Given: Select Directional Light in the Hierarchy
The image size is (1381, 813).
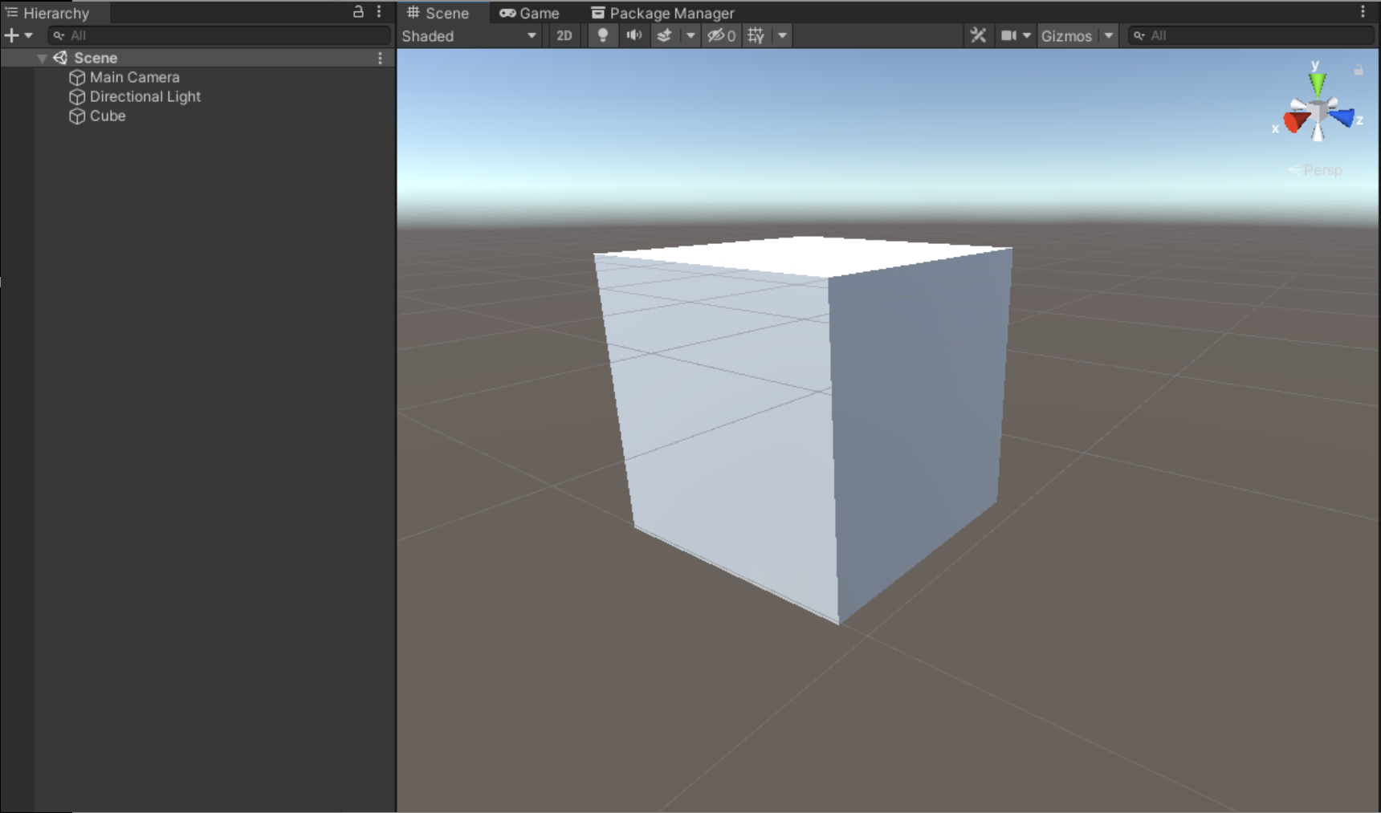Looking at the screenshot, I should 145,96.
